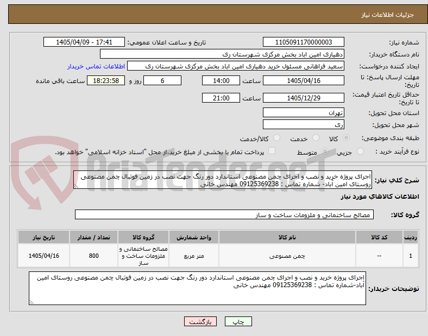Click the نام کالا column header
This screenshot has height=336, width=428.
click(287, 237)
